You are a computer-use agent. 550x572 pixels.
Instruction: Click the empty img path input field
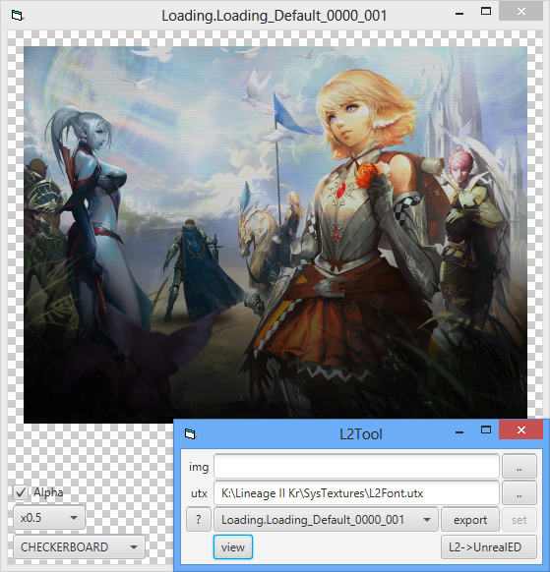pyautogui.click(x=356, y=466)
